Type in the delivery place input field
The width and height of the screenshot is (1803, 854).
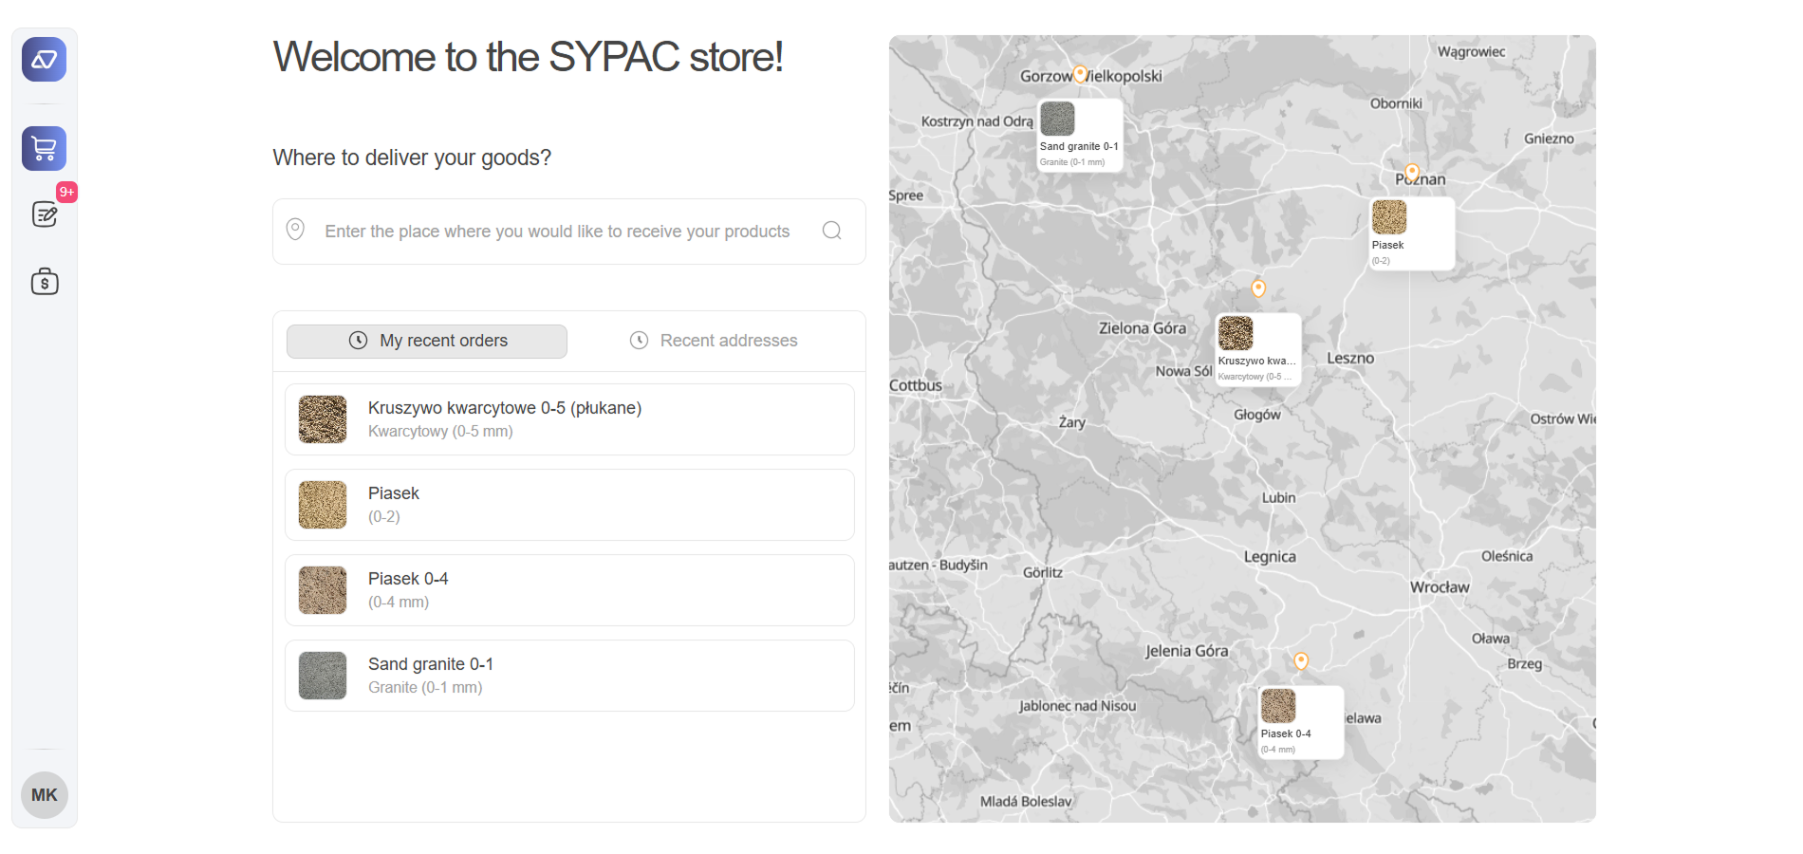click(560, 232)
